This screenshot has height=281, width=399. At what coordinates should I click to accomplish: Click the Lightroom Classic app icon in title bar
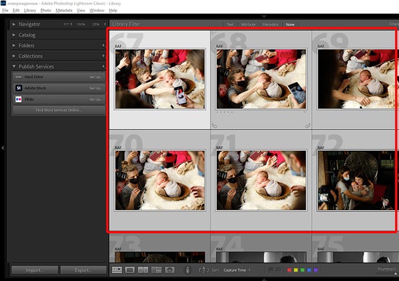click(3, 3)
